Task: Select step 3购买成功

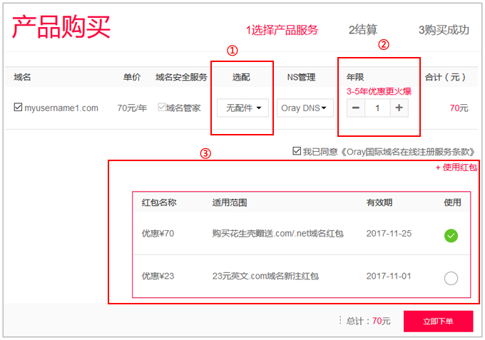Action: click(444, 30)
